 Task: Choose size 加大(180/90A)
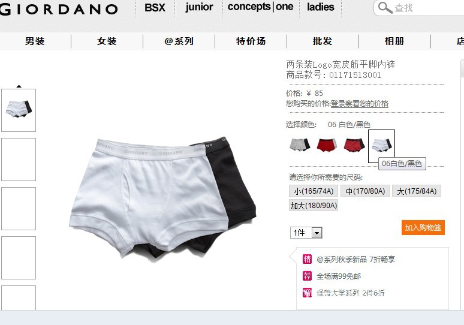[x=314, y=206]
